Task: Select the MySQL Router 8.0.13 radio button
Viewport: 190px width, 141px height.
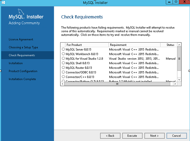Action: click(x=63, y=68)
